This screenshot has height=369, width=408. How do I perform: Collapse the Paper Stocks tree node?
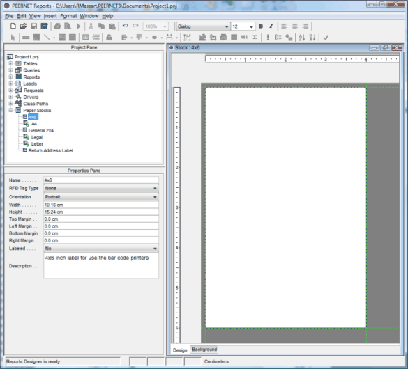point(10,110)
